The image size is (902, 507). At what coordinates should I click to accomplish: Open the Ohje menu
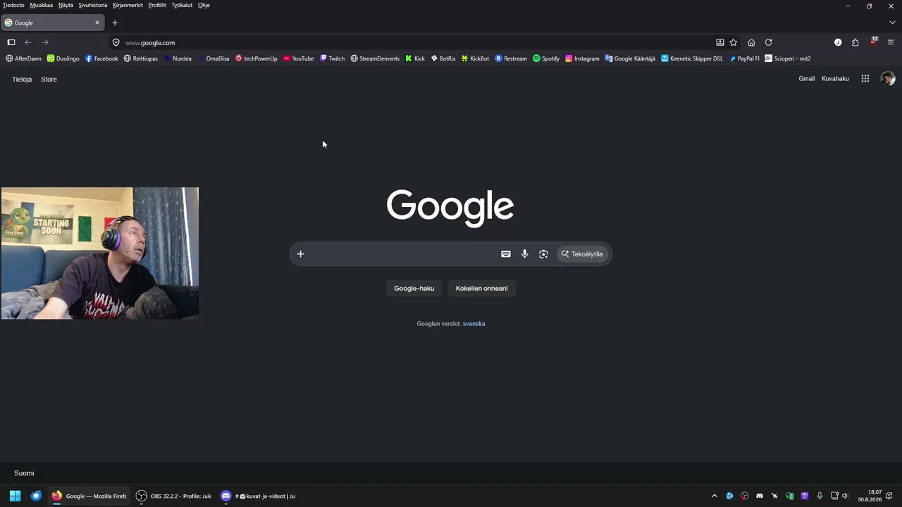click(x=204, y=5)
